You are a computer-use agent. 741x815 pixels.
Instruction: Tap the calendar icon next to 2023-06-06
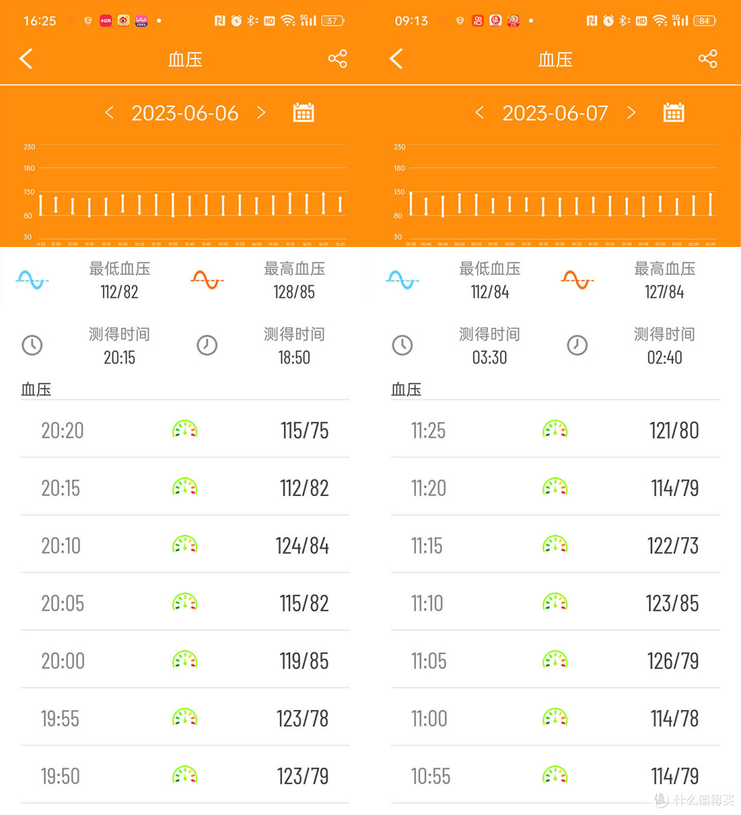pyautogui.click(x=303, y=112)
